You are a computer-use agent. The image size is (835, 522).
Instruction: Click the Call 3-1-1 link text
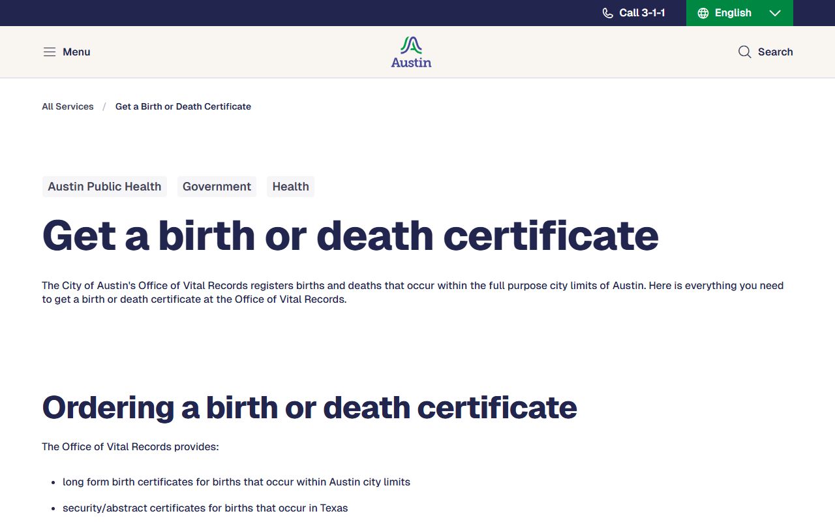[642, 13]
